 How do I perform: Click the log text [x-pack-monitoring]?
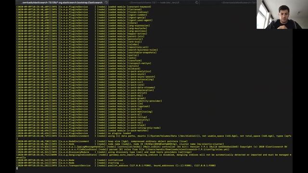pyautogui.click(x=140, y=112)
